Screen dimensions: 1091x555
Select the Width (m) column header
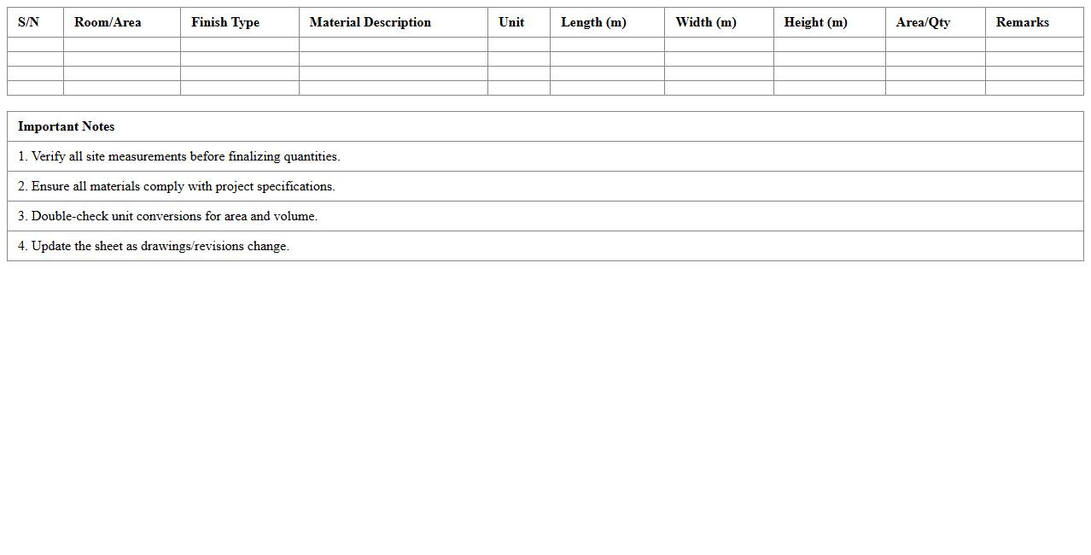click(705, 22)
